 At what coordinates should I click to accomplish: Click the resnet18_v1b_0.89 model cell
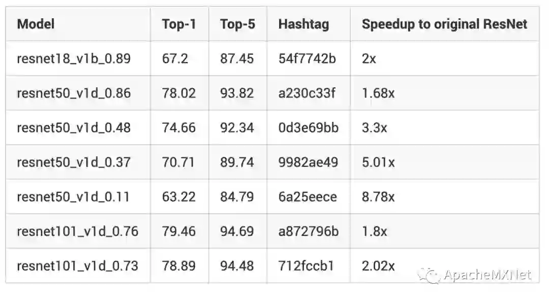tap(74, 58)
